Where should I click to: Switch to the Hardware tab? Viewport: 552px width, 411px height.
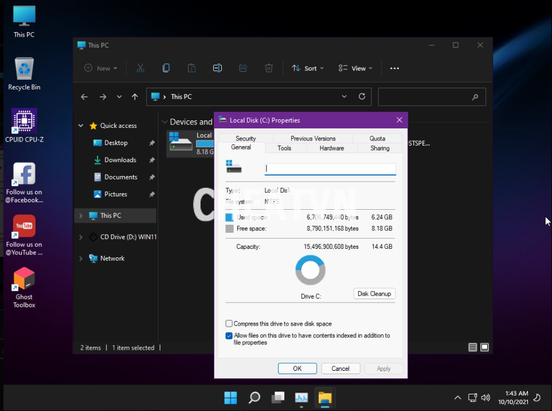pos(331,148)
